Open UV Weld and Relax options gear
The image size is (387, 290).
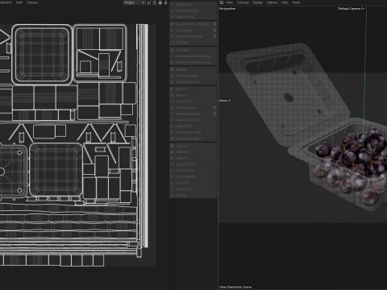[x=214, y=36]
